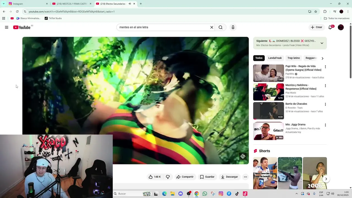Open options menu for Mix: Jiggy Drama
Screen dimensions: 352x198
coord(325,125)
